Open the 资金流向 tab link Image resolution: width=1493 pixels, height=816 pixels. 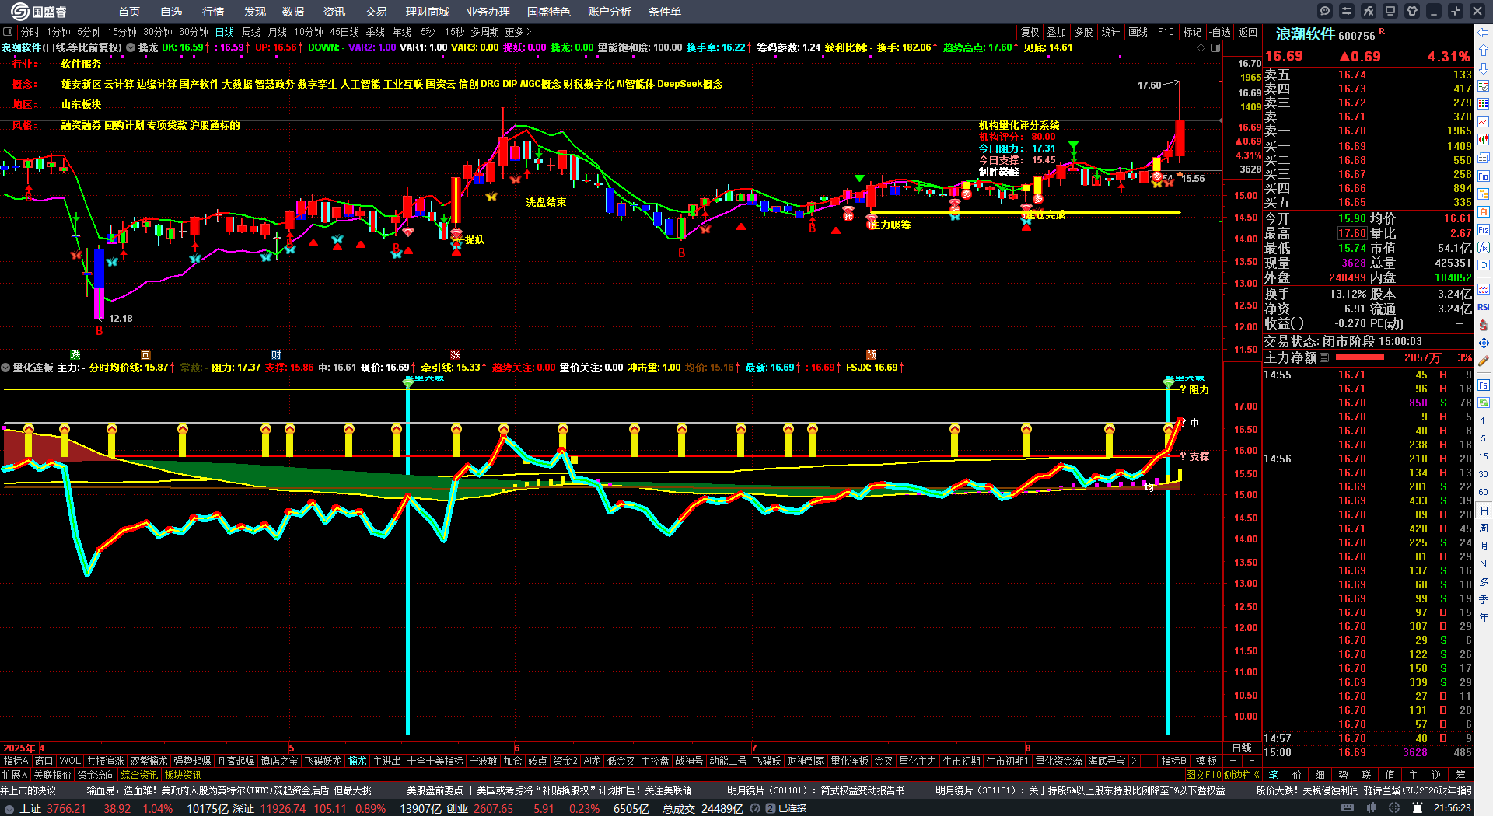(96, 775)
